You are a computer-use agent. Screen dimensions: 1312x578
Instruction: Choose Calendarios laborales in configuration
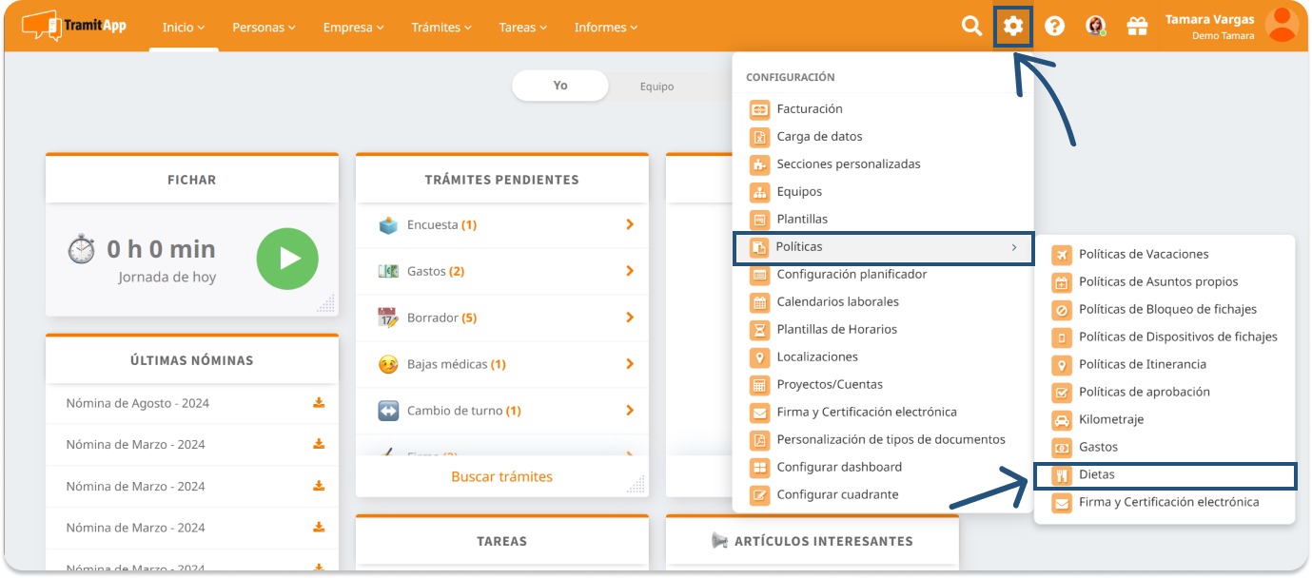point(837,301)
